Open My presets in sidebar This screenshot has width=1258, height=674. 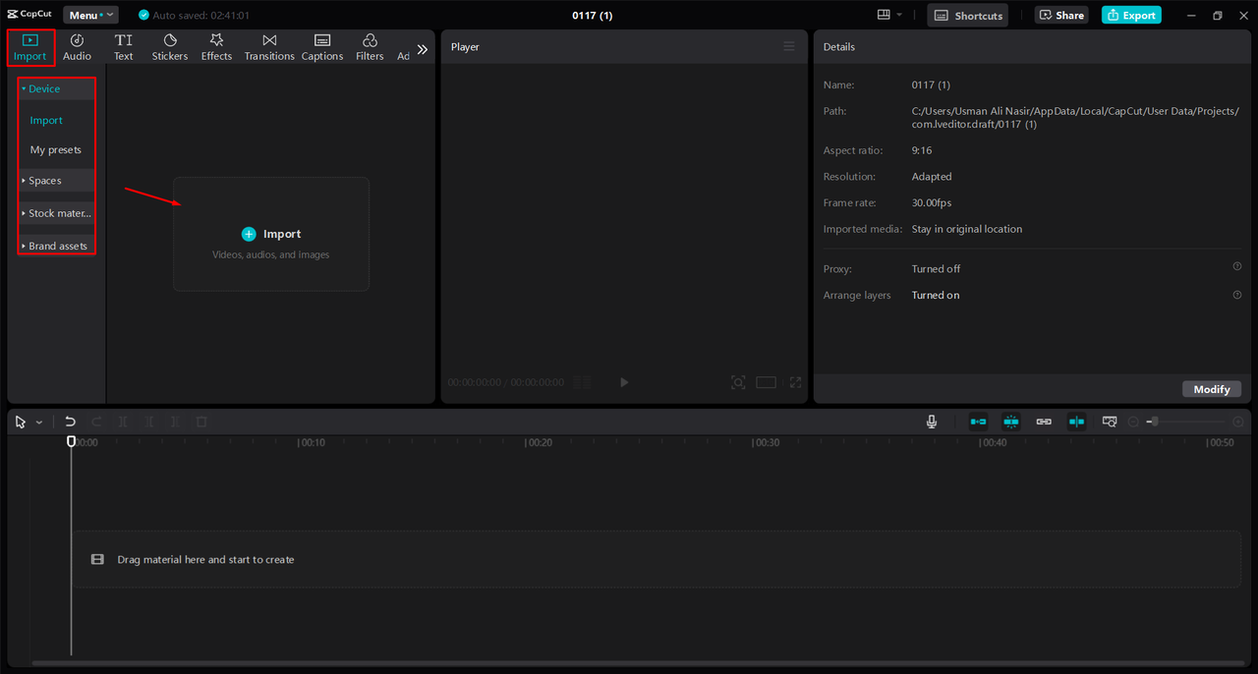point(56,149)
